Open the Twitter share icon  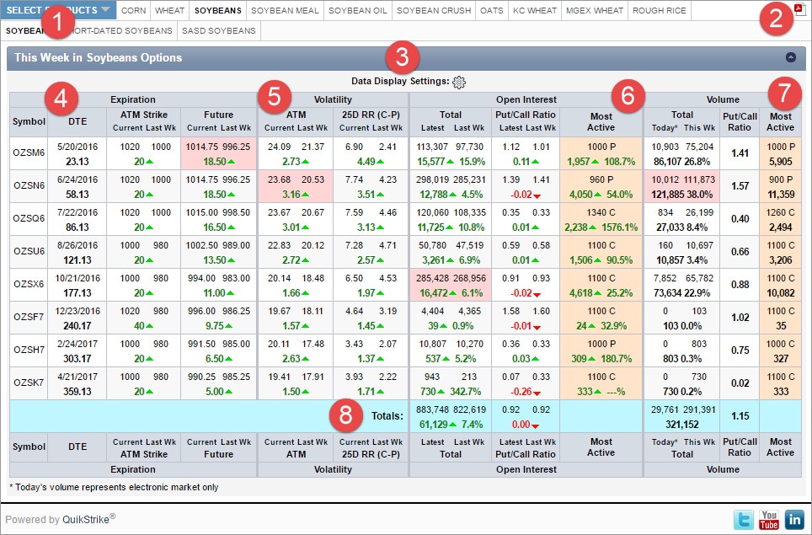click(743, 520)
